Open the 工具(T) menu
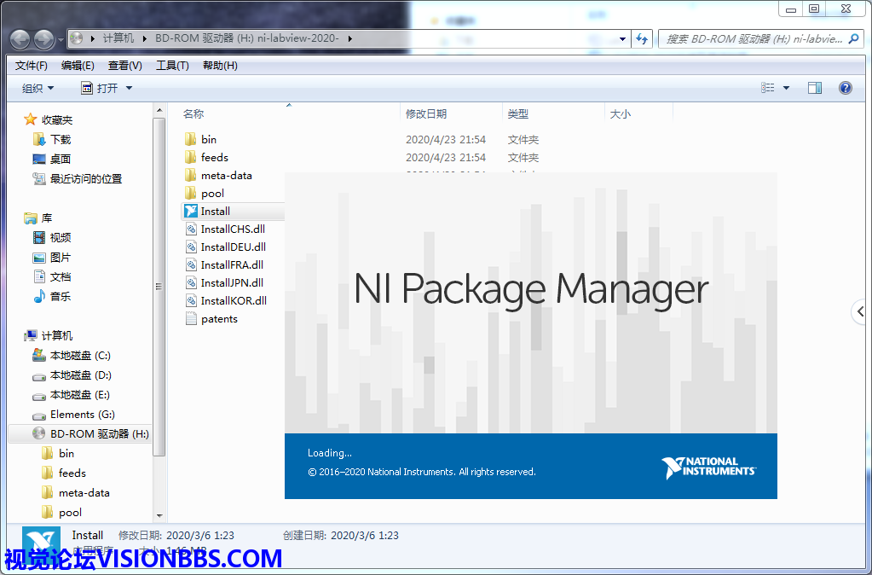 pyautogui.click(x=172, y=66)
